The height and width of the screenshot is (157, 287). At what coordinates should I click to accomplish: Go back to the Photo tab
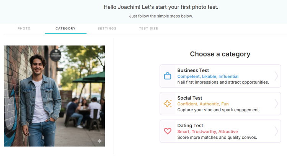[x=24, y=29]
